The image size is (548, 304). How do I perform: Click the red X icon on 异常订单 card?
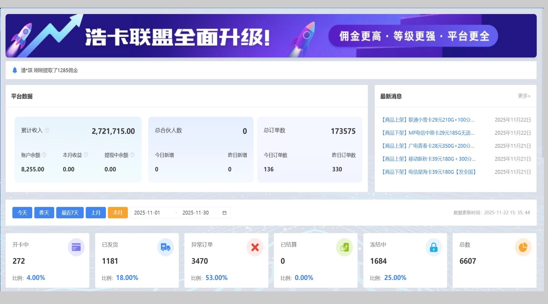pos(255,247)
